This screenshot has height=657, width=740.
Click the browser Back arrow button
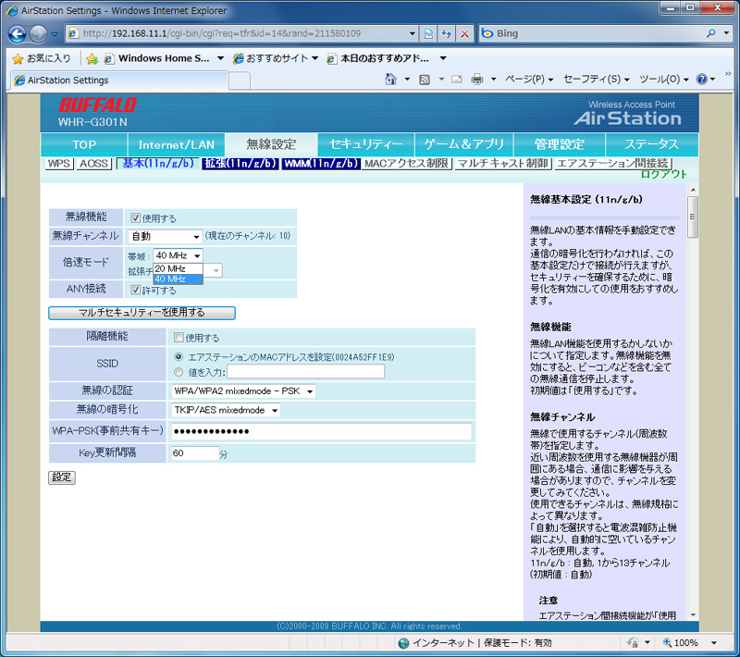[18, 33]
